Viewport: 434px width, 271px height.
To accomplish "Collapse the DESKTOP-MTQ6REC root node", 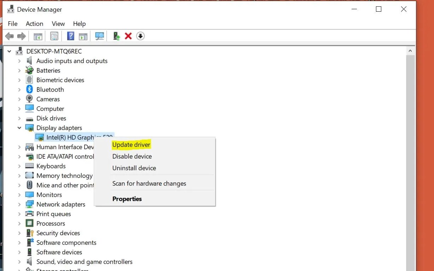I will tap(10, 51).
